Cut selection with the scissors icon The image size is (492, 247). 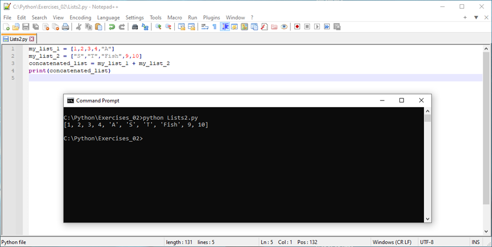(79, 27)
